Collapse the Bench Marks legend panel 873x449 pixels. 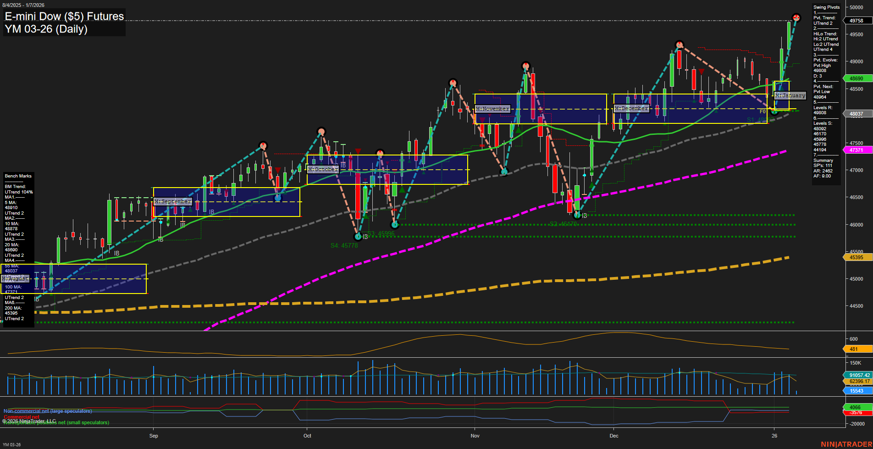pyautogui.click(x=18, y=176)
